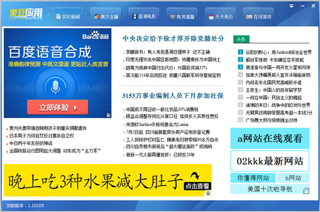The width and height of the screenshot is (320, 212).
Task: Click the 美国十次啦导航 ad button
Action: point(270,189)
